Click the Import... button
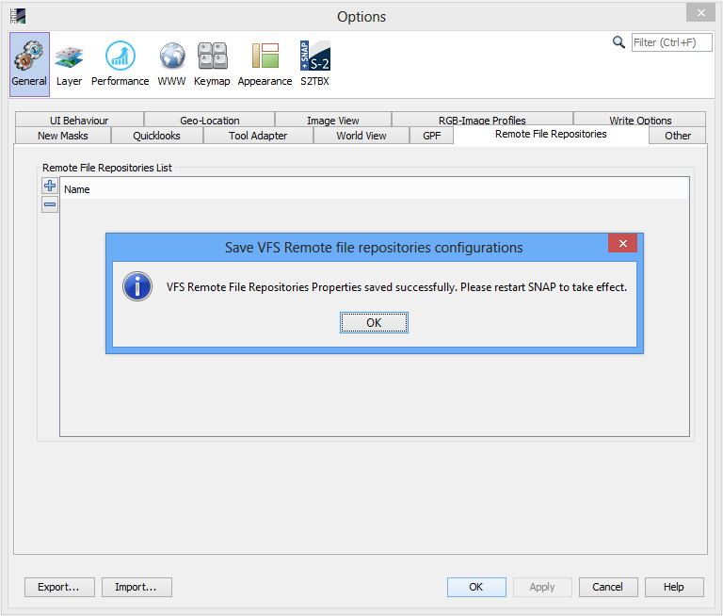Image resolution: width=723 pixels, height=616 pixels. (137, 587)
